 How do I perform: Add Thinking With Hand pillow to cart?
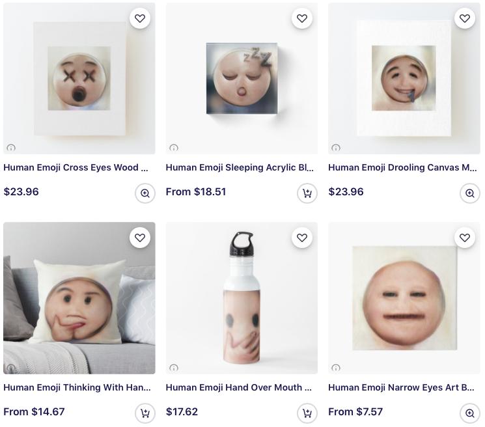pyautogui.click(x=145, y=413)
